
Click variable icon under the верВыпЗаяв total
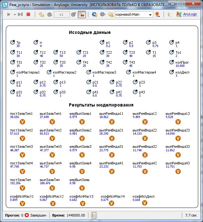pyautogui.click(x=82, y=188)
